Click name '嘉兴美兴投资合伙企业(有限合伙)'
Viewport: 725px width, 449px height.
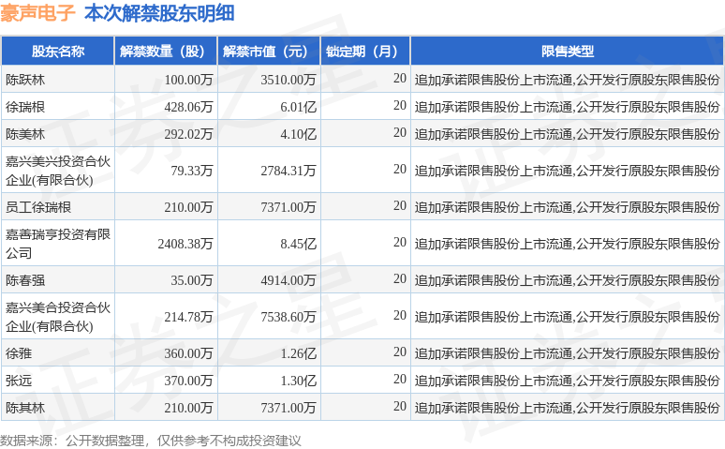58,171
